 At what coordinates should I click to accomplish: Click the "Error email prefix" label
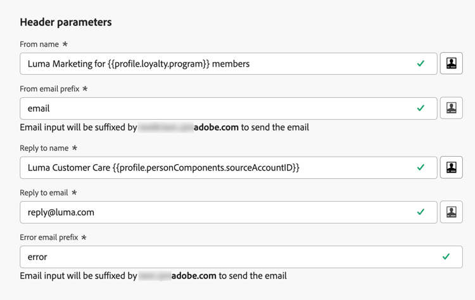49,237
